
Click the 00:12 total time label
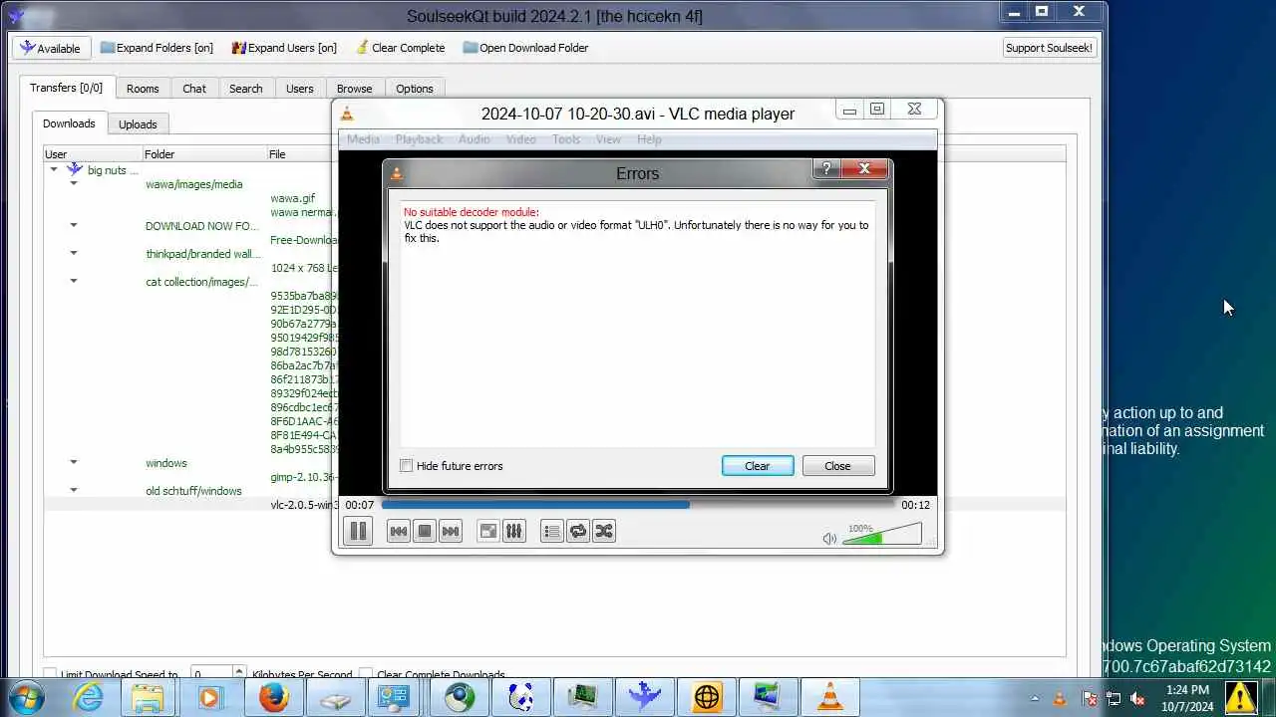pos(915,505)
